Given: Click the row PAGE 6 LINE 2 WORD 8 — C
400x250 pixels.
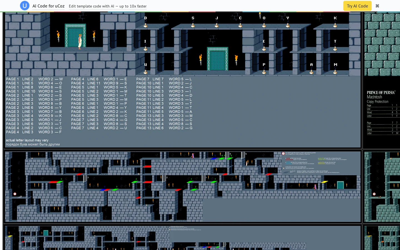Looking at the screenshot, I should point(99,116).
